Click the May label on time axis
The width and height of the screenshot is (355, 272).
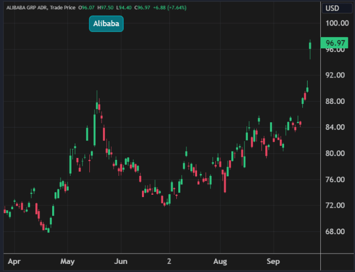(68, 261)
